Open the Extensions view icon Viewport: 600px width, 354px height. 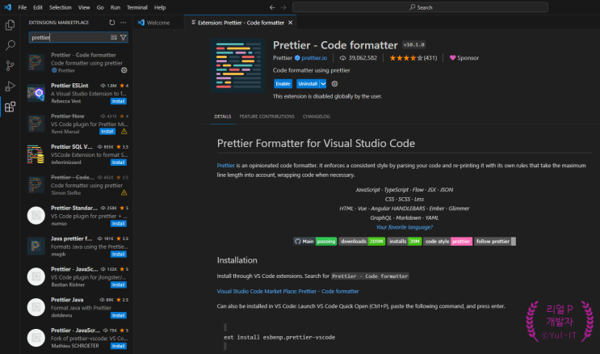pos(10,107)
